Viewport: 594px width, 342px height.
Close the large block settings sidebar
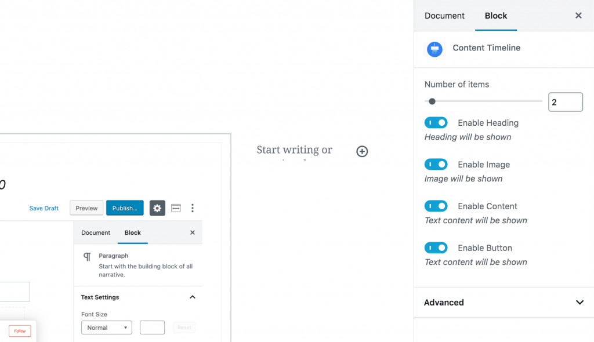(578, 16)
